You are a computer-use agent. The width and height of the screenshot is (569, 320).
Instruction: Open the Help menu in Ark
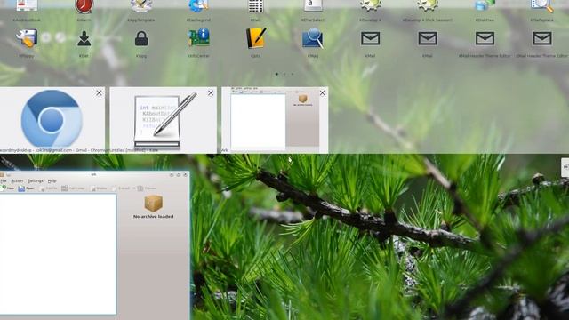tap(52, 180)
